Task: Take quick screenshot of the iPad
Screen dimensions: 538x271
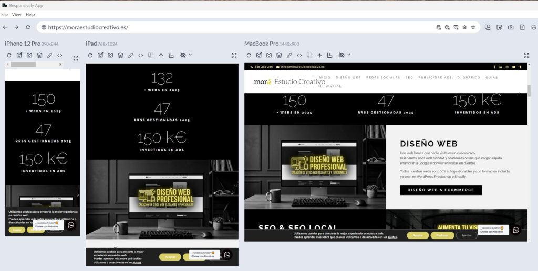Action: tap(100, 55)
